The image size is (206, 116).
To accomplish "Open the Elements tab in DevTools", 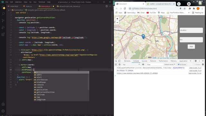I will click(x=127, y=61).
